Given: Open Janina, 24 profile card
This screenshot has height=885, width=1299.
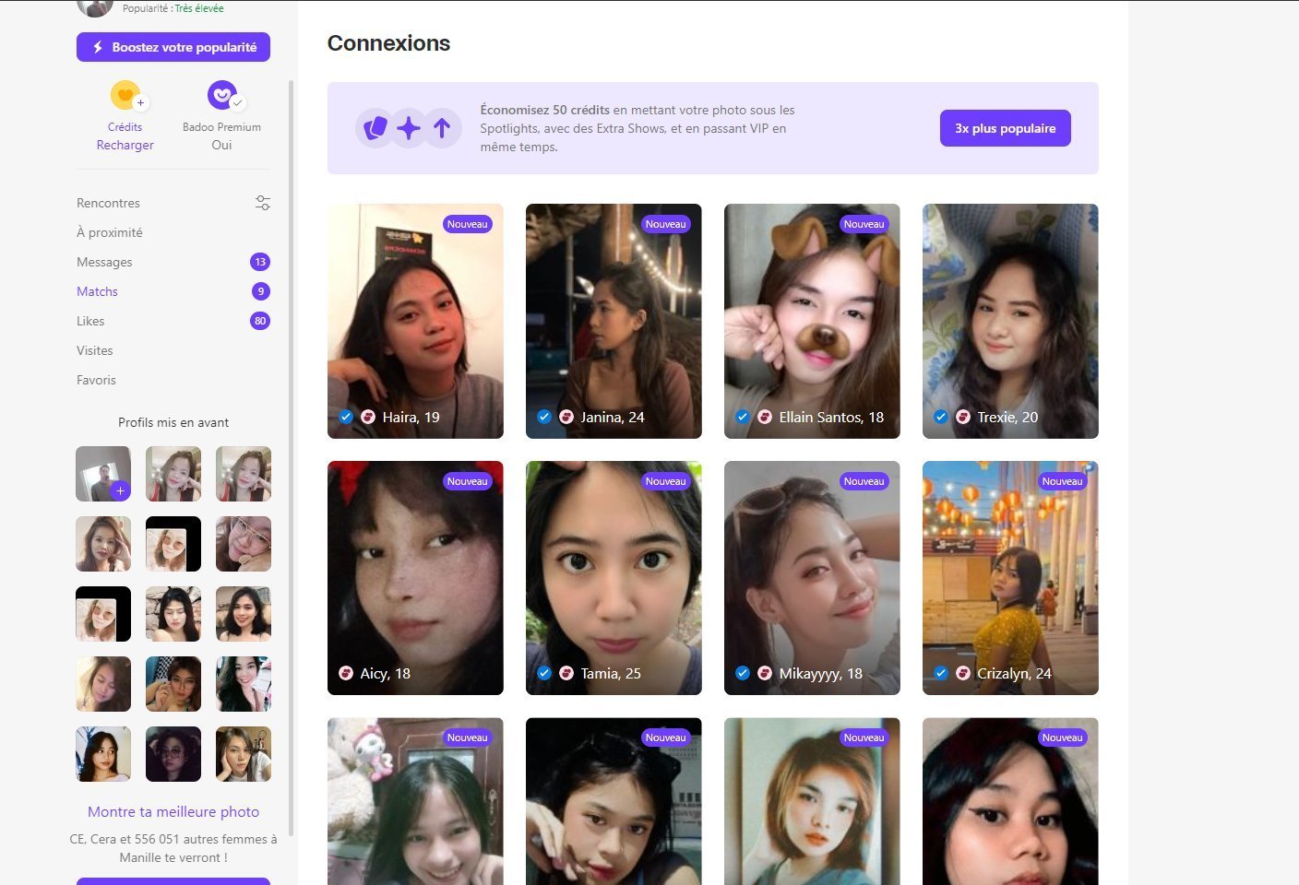Looking at the screenshot, I should (x=614, y=321).
